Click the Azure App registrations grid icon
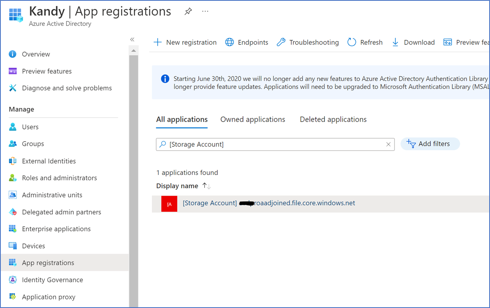The width and height of the screenshot is (490, 308). click(16, 14)
